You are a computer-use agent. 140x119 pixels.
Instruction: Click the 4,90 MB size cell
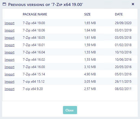[90, 74]
